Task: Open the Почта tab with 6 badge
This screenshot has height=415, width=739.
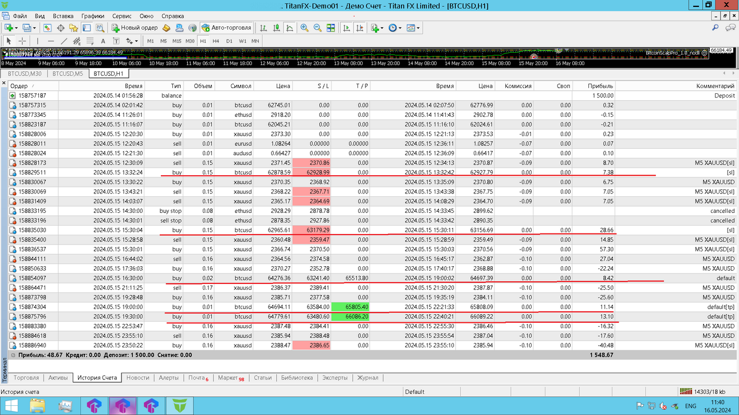Action: click(198, 378)
